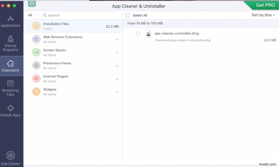Open the Startup Programs section
Viewport: 279px width, 167px height.
(x=10, y=43)
